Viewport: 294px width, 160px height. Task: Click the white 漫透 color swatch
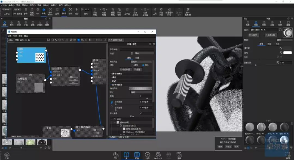(x=287, y=53)
